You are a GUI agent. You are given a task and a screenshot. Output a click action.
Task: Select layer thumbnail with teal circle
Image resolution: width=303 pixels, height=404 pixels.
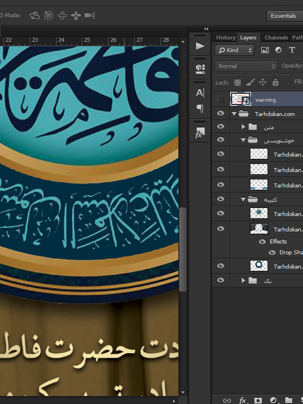(x=259, y=213)
